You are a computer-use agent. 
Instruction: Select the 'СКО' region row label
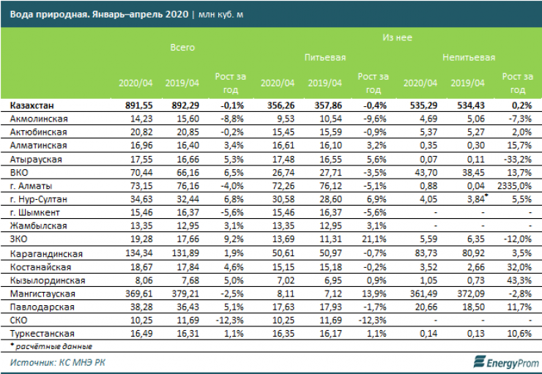coord(21,319)
